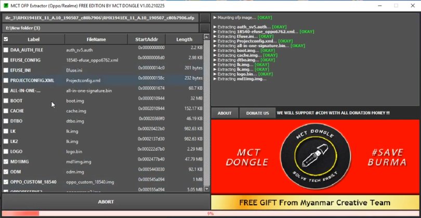
Task: Select the 18540-efuse_oppo6762.xml file name
Action: (92, 60)
